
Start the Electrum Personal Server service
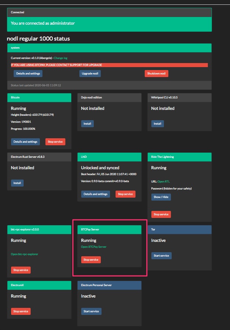(91, 311)
